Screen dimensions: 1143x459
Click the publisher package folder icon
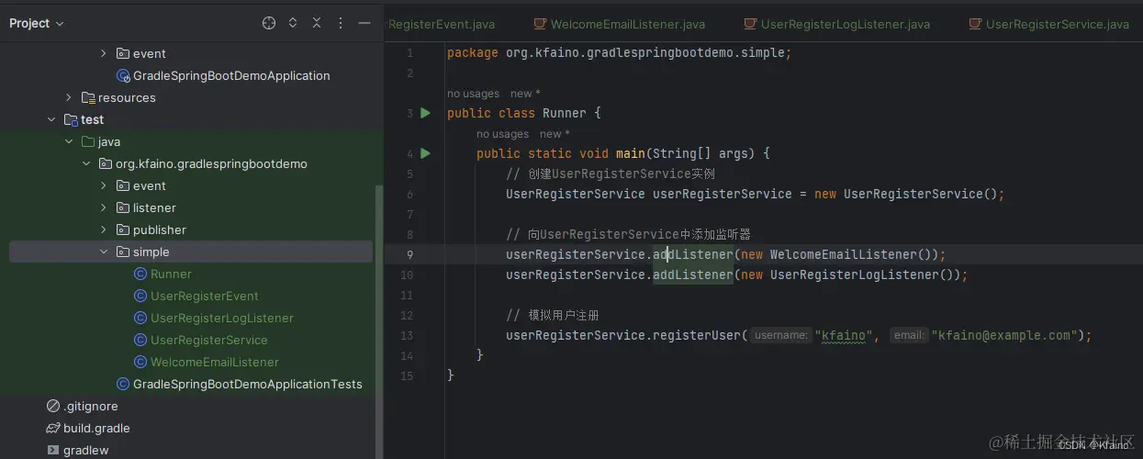tap(123, 230)
